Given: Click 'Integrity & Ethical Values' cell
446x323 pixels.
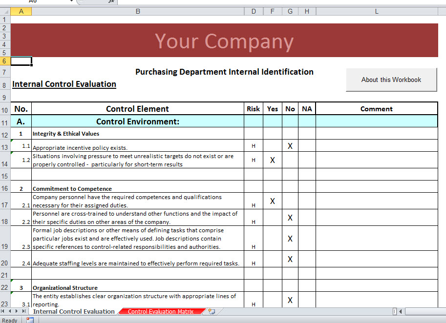Looking at the screenshot, I should tap(138, 134).
